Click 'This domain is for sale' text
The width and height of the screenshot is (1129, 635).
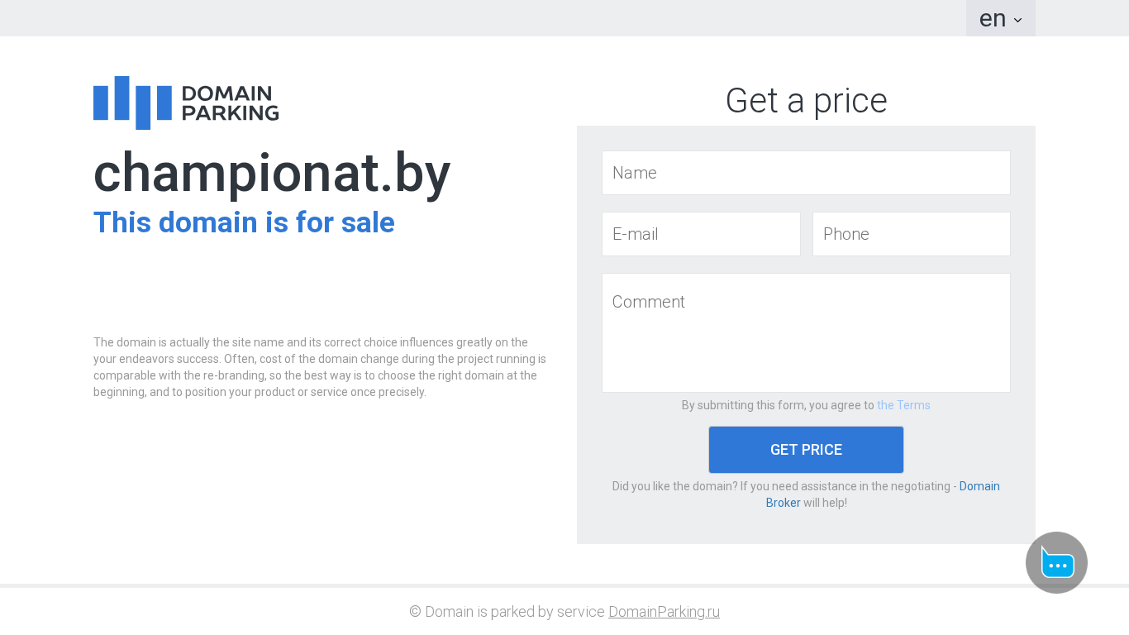(x=244, y=222)
